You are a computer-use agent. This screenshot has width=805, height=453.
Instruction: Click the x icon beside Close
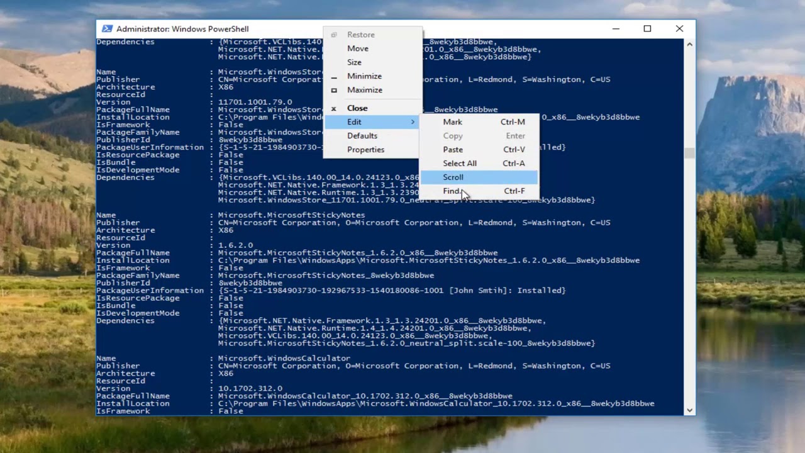click(334, 108)
